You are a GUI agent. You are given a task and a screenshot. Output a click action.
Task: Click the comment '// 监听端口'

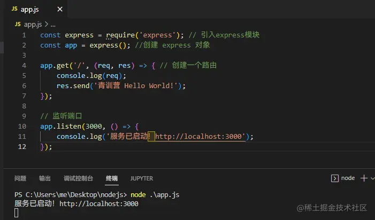pos(61,116)
